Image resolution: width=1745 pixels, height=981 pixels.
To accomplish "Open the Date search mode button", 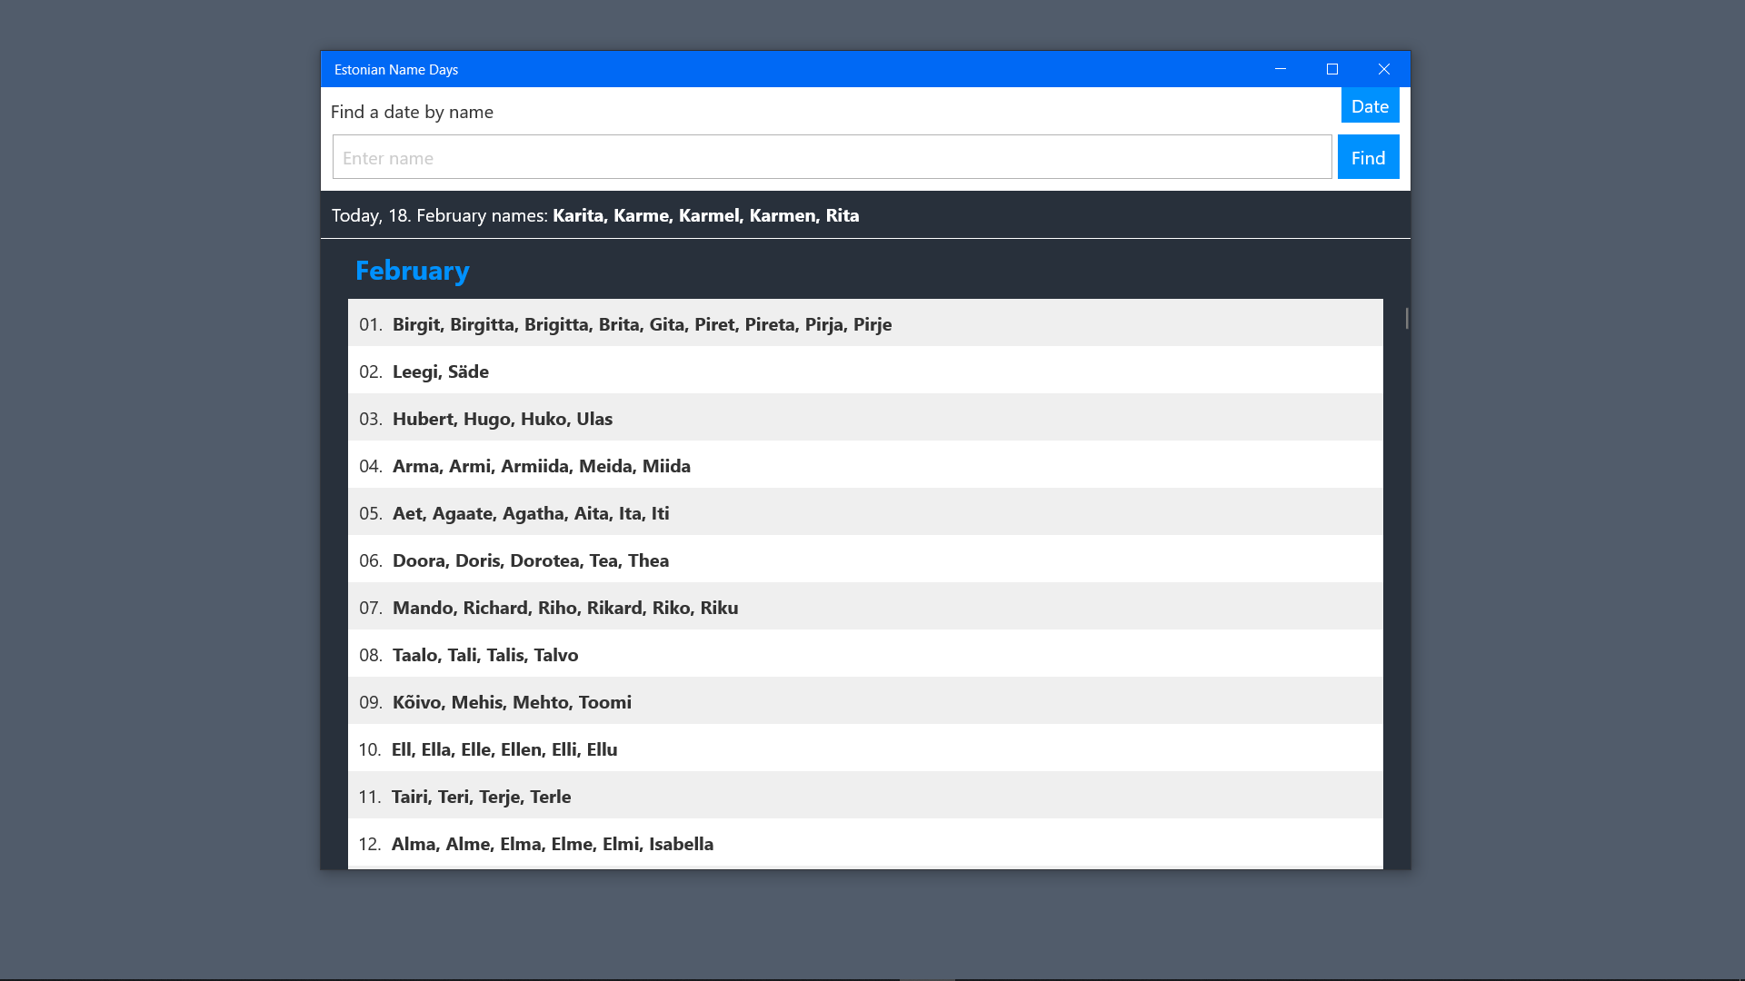I will 1370,105.
